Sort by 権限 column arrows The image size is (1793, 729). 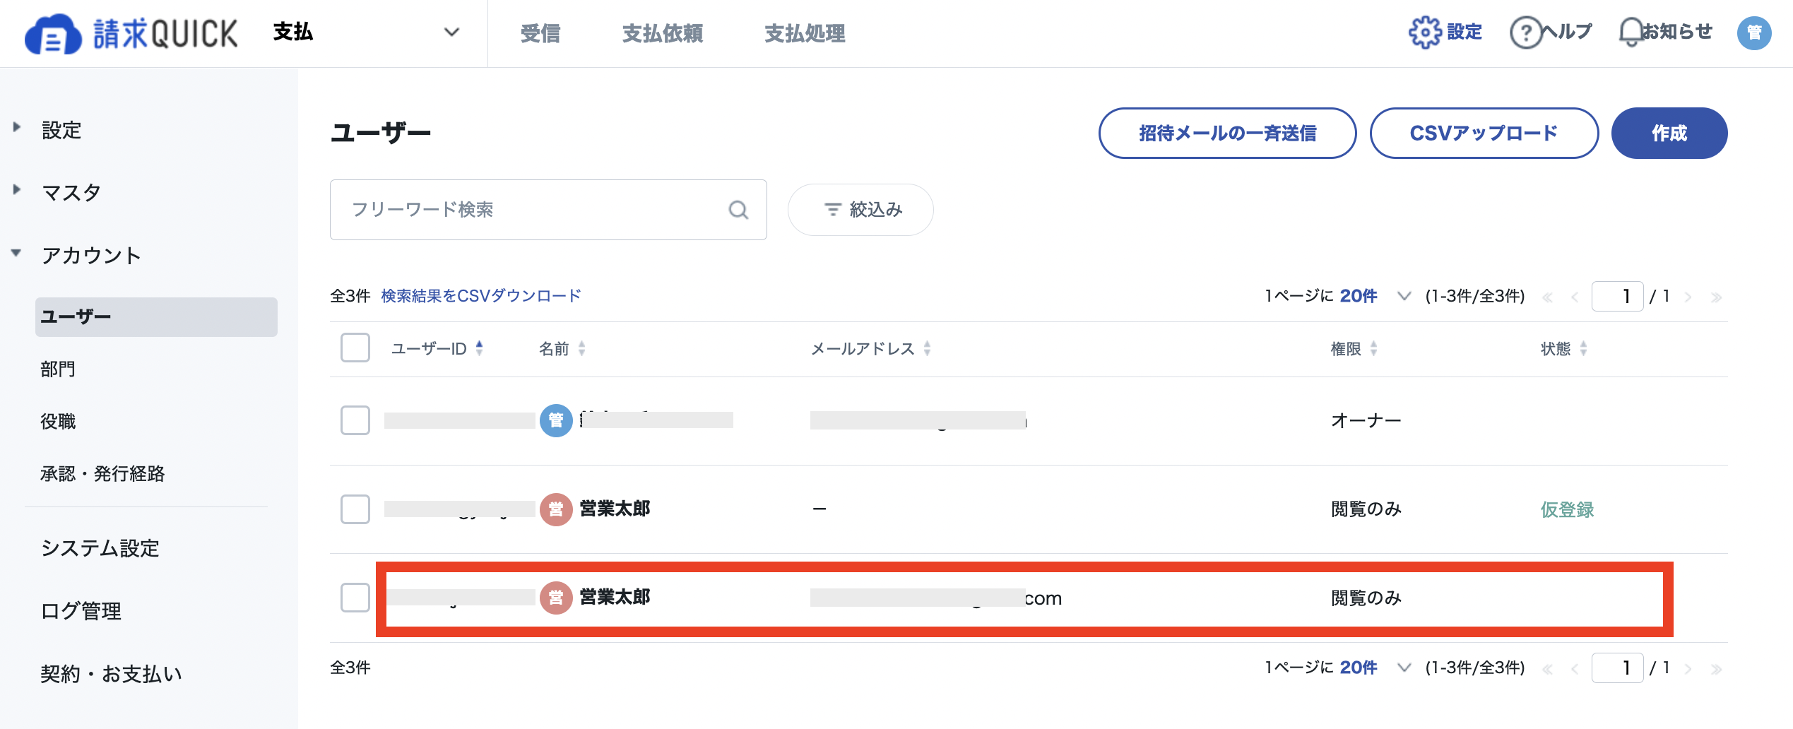pos(1373,348)
